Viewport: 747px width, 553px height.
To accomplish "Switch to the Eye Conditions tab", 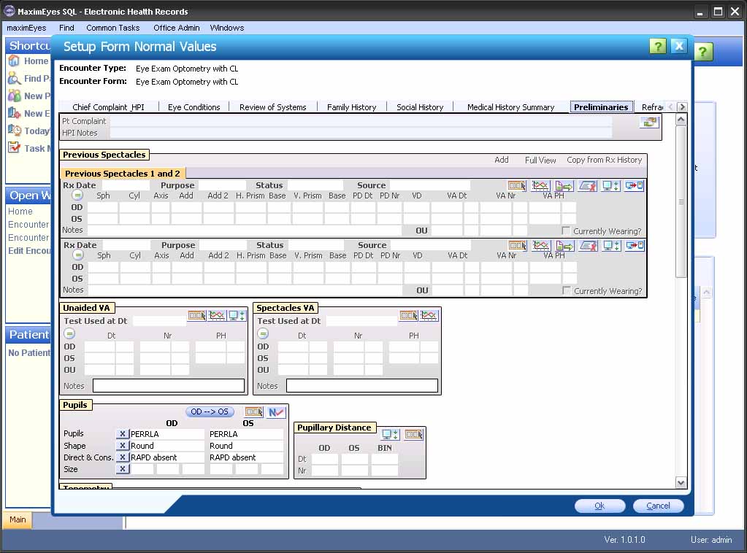I will point(194,107).
